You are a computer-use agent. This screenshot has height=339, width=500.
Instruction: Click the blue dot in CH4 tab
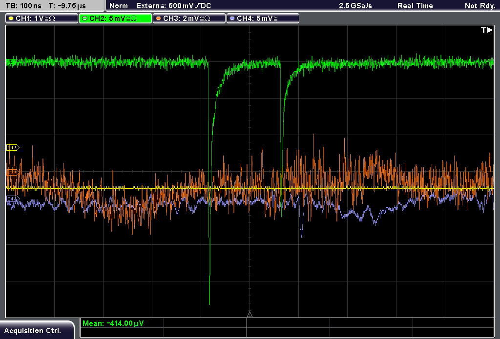[x=232, y=19]
